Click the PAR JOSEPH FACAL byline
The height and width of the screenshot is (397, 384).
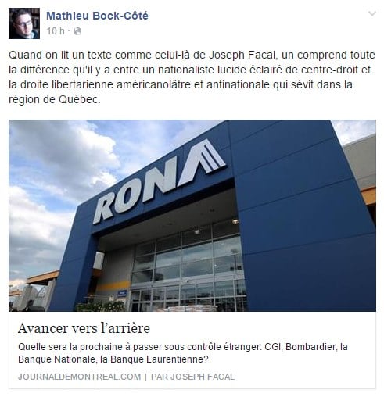point(193,377)
